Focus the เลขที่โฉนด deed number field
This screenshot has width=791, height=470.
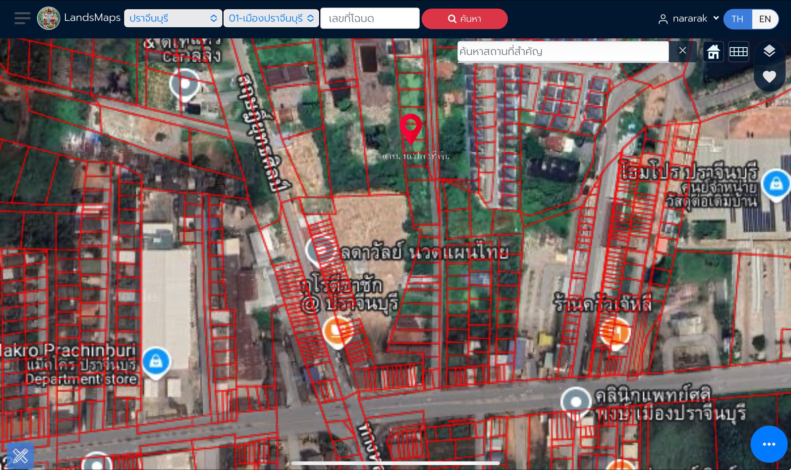click(x=370, y=19)
